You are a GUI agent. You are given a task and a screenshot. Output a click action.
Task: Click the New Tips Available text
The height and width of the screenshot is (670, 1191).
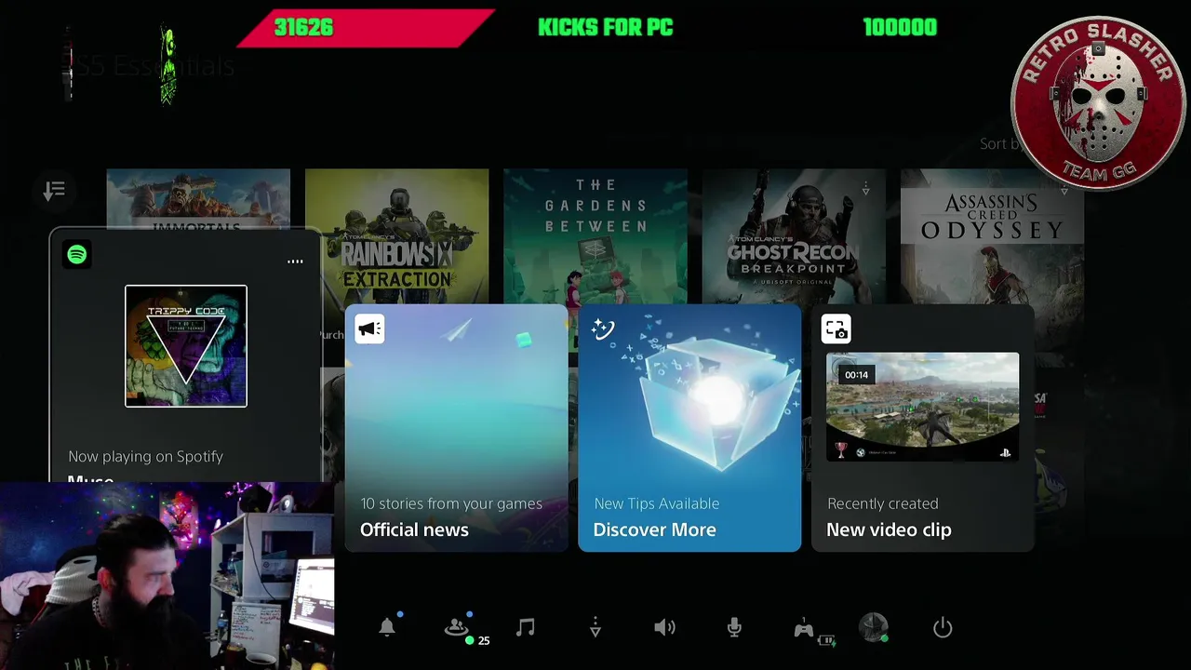click(x=656, y=503)
